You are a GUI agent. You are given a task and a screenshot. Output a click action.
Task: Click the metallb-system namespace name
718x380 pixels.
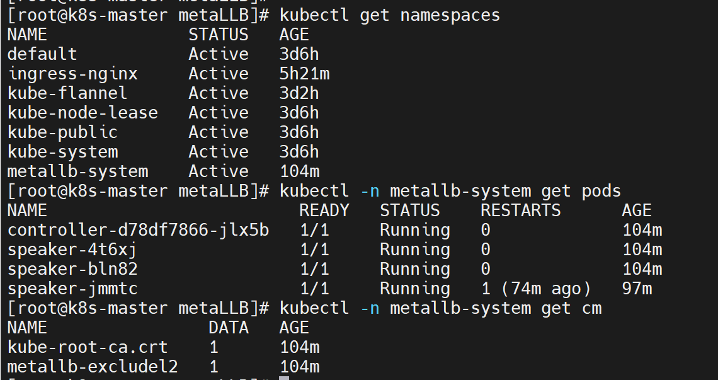point(78,171)
